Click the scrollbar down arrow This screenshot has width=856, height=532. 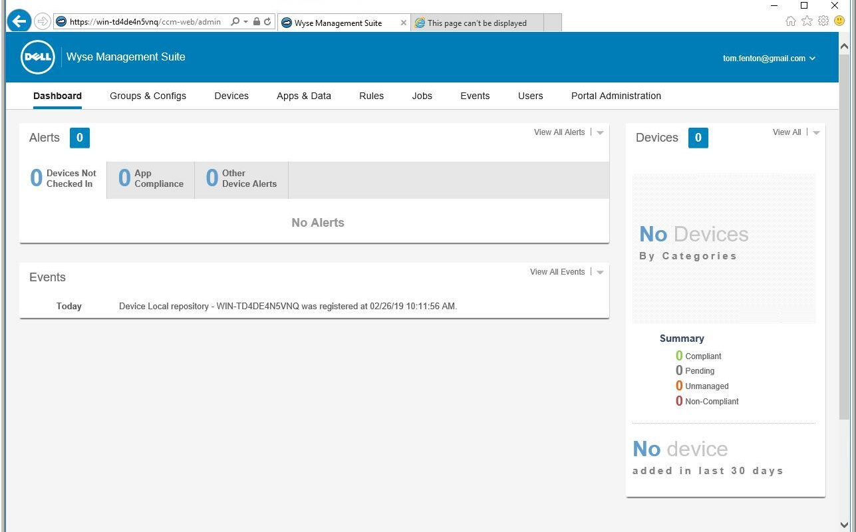pyautogui.click(x=844, y=524)
